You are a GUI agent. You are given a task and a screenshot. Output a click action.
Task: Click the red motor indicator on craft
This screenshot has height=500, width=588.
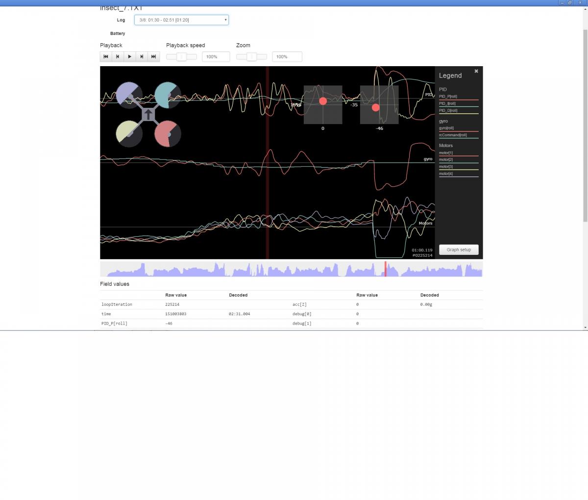coord(168,134)
